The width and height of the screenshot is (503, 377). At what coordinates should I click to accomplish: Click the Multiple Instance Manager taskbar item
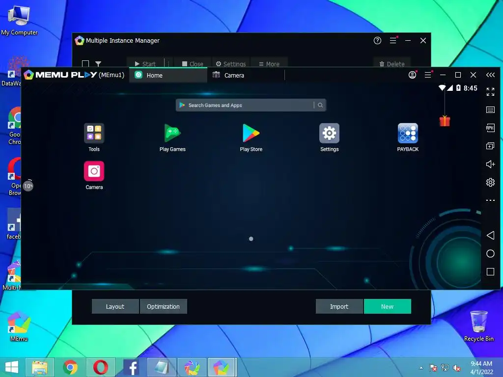(192, 367)
